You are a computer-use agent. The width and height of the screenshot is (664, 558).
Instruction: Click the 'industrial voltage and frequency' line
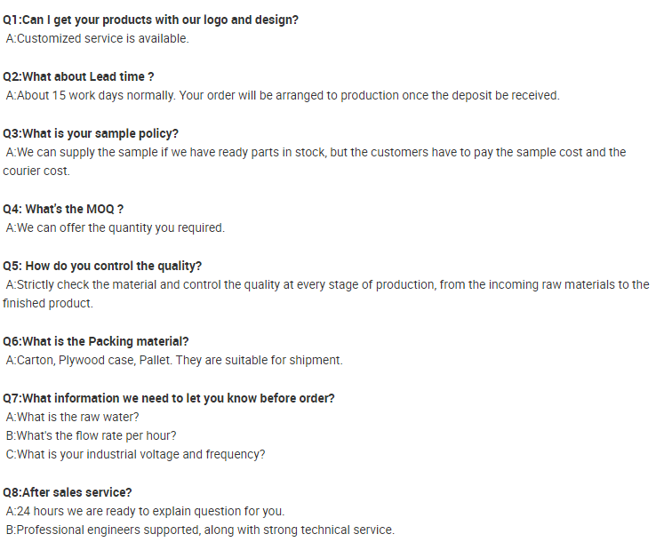pos(135,454)
